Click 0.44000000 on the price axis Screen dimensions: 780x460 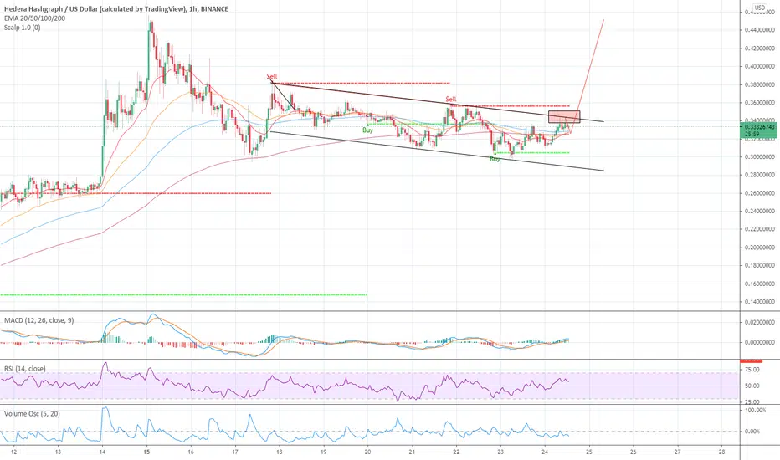tap(760, 30)
